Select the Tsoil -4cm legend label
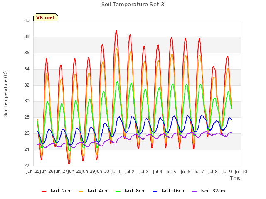The height and width of the screenshot is (199, 266). pos(98,191)
